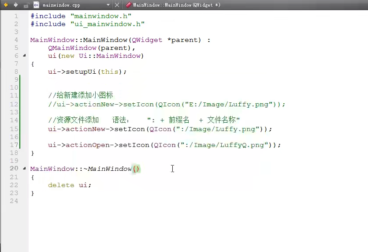The height and width of the screenshot is (252, 368).
Task: Click the ":/Image/Luffy.png" string on line 15
Action: 218,129
